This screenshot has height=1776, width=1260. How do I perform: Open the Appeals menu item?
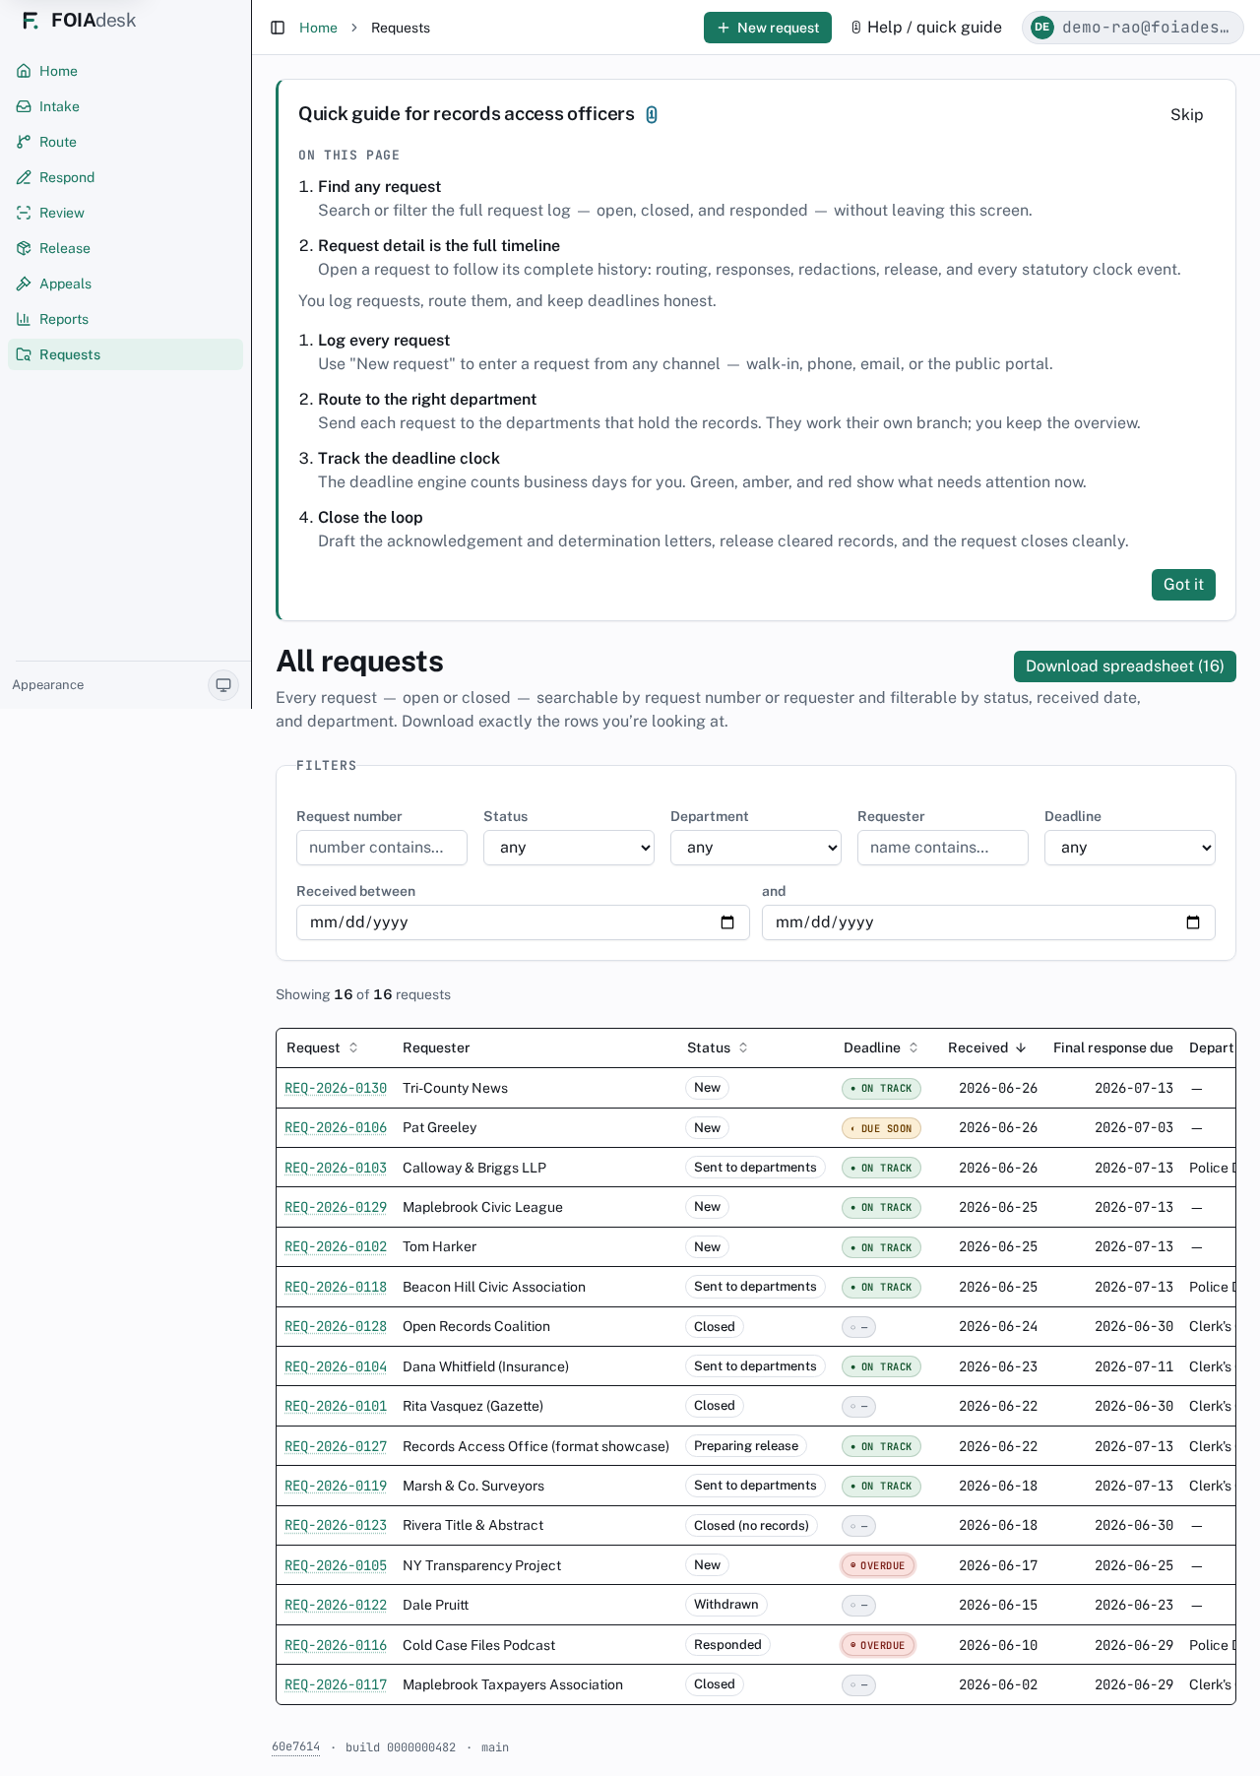[125, 284]
